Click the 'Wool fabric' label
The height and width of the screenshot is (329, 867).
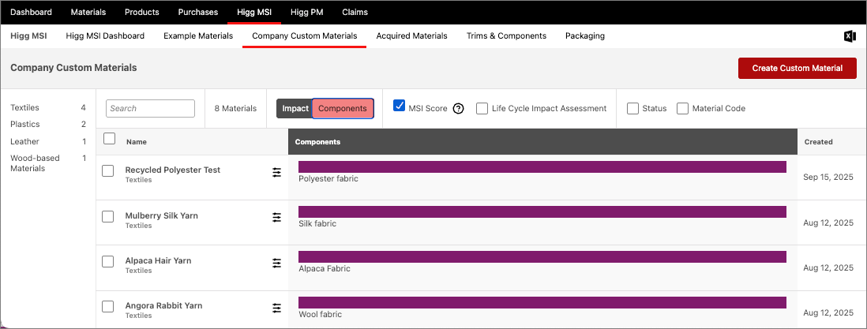[x=320, y=314]
